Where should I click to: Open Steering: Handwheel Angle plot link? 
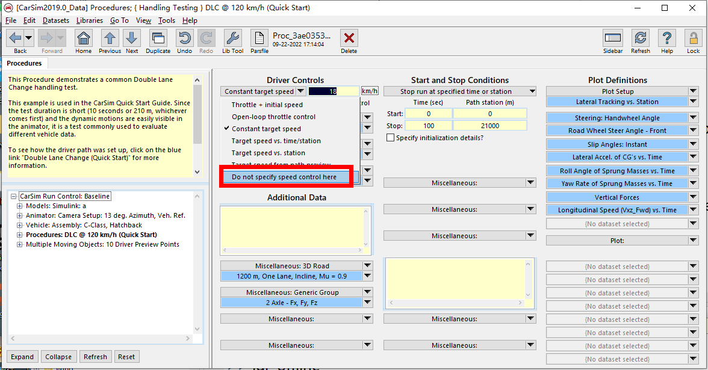[617, 118]
